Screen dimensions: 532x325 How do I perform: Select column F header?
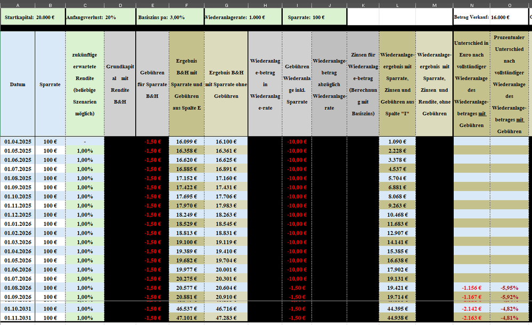[x=186, y=5]
